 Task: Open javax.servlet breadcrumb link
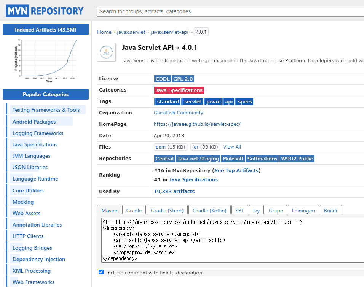coord(131,32)
